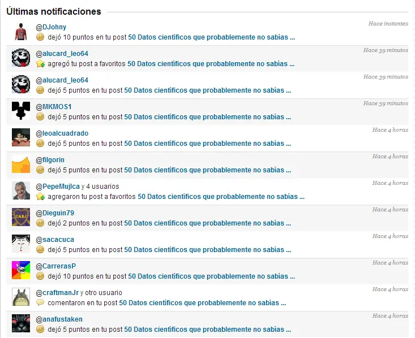The width and height of the screenshot is (415, 338).
Task: Click the coin icon in Dieguin79's 2 puntos notification
Action: 40,223
